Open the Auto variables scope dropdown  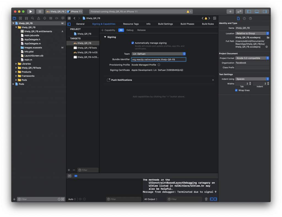pos(72,199)
